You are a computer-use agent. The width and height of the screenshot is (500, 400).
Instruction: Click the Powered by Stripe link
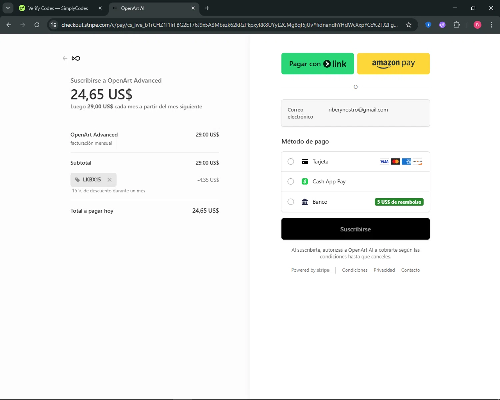click(x=310, y=270)
